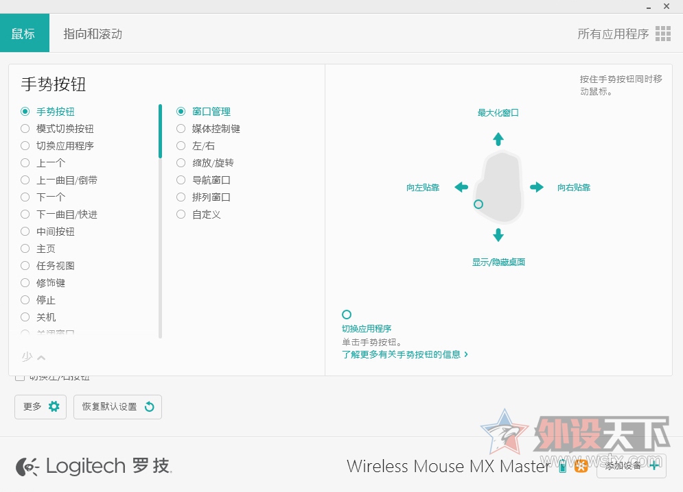Click the orange Unifying receiver icon
Image resolution: width=683 pixels, height=492 pixels.
pos(580,466)
